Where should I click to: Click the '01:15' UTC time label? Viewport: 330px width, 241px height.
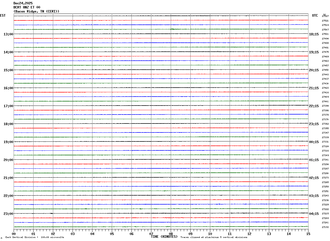click(314, 160)
